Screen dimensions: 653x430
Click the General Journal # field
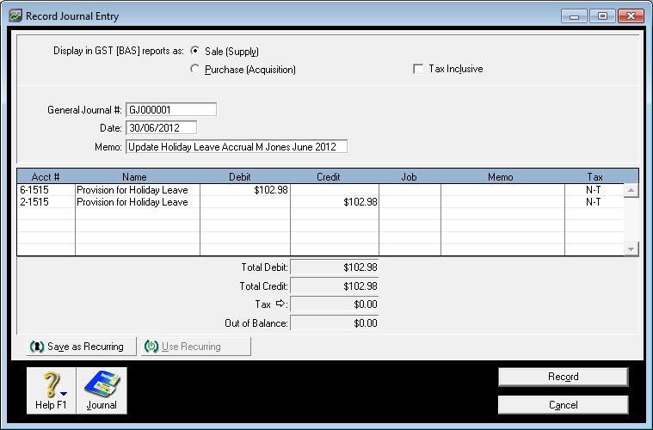171,110
